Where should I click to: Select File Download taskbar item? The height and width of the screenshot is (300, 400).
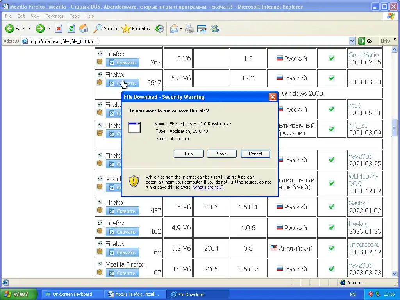(x=197, y=294)
